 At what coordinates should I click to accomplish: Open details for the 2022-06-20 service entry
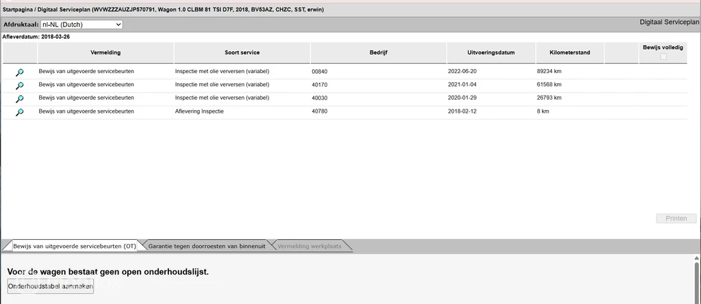tap(20, 72)
